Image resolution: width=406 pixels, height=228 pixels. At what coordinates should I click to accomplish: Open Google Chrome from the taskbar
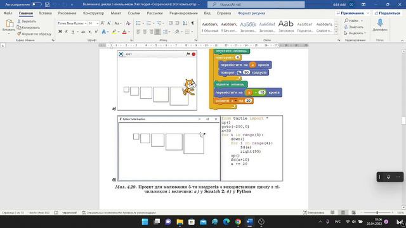pos(238,222)
